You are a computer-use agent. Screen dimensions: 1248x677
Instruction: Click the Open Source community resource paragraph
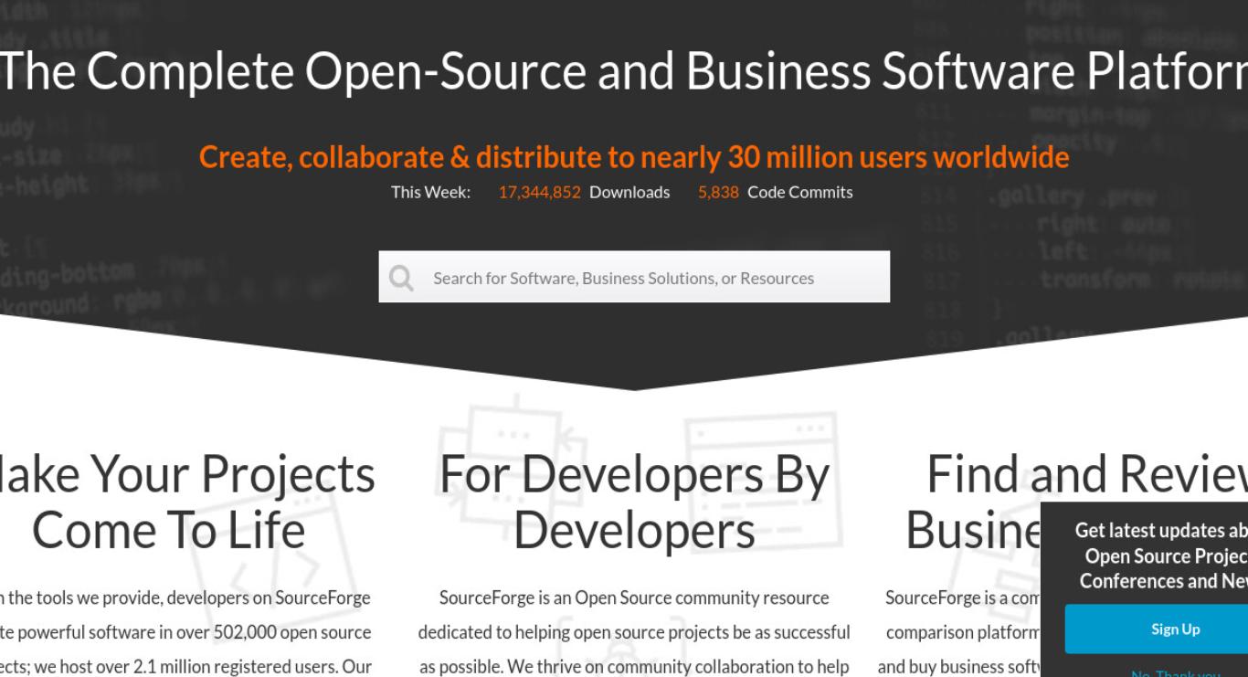pos(634,632)
